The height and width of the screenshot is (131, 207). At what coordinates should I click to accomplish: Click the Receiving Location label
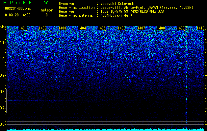click(77, 8)
